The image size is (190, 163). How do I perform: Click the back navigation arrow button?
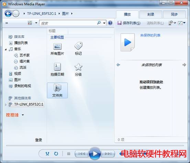point(8,13)
